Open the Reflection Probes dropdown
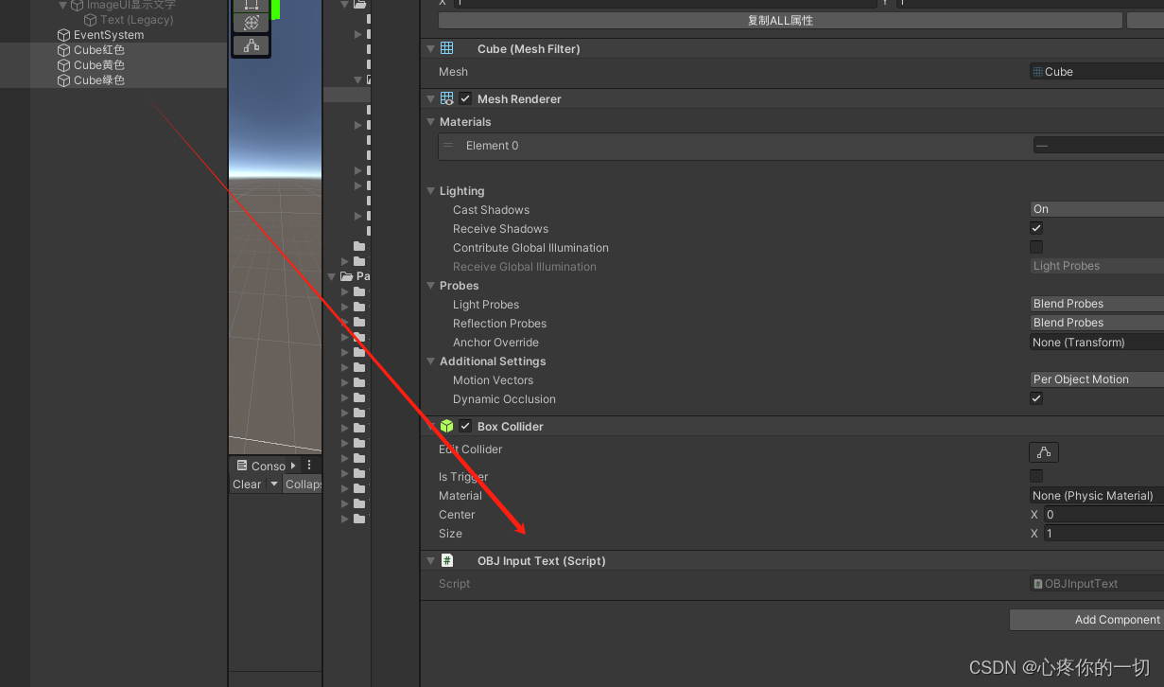 click(1097, 323)
